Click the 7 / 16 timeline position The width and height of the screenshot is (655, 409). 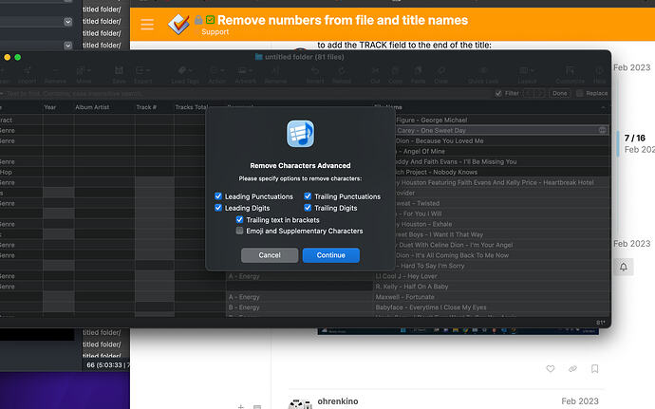pyautogui.click(x=634, y=138)
